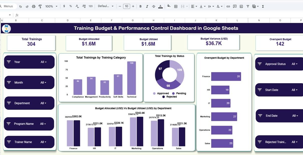Open the zoom level dropdown at 100%
This screenshot has height=155, width=303.
(51, 6)
